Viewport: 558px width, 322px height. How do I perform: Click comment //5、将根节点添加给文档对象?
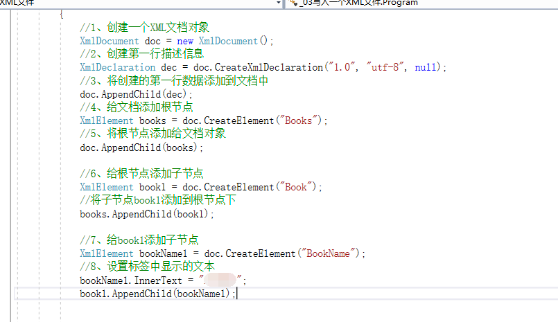pos(152,134)
